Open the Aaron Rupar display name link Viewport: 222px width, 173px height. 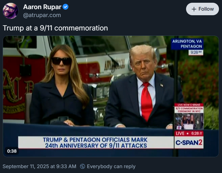(x=42, y=7)
